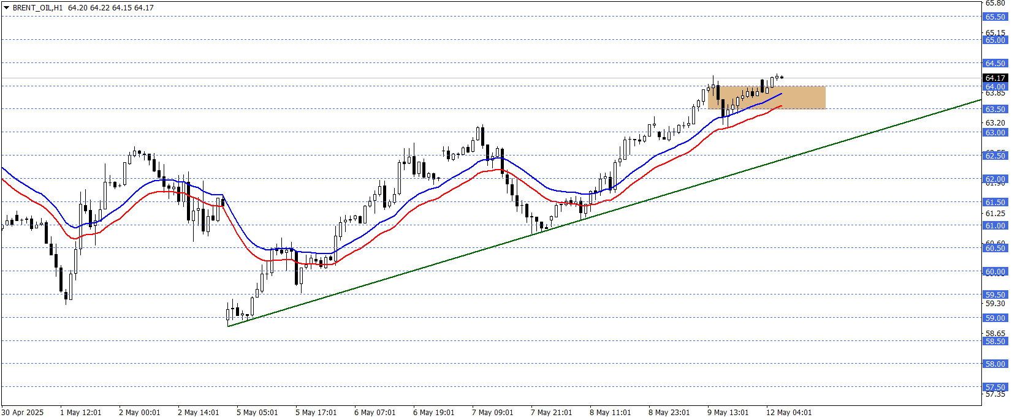Click the 59.00 price level label
Image resolution: width=1012 pixels, height=420 pixels.
tap(995, 318)
